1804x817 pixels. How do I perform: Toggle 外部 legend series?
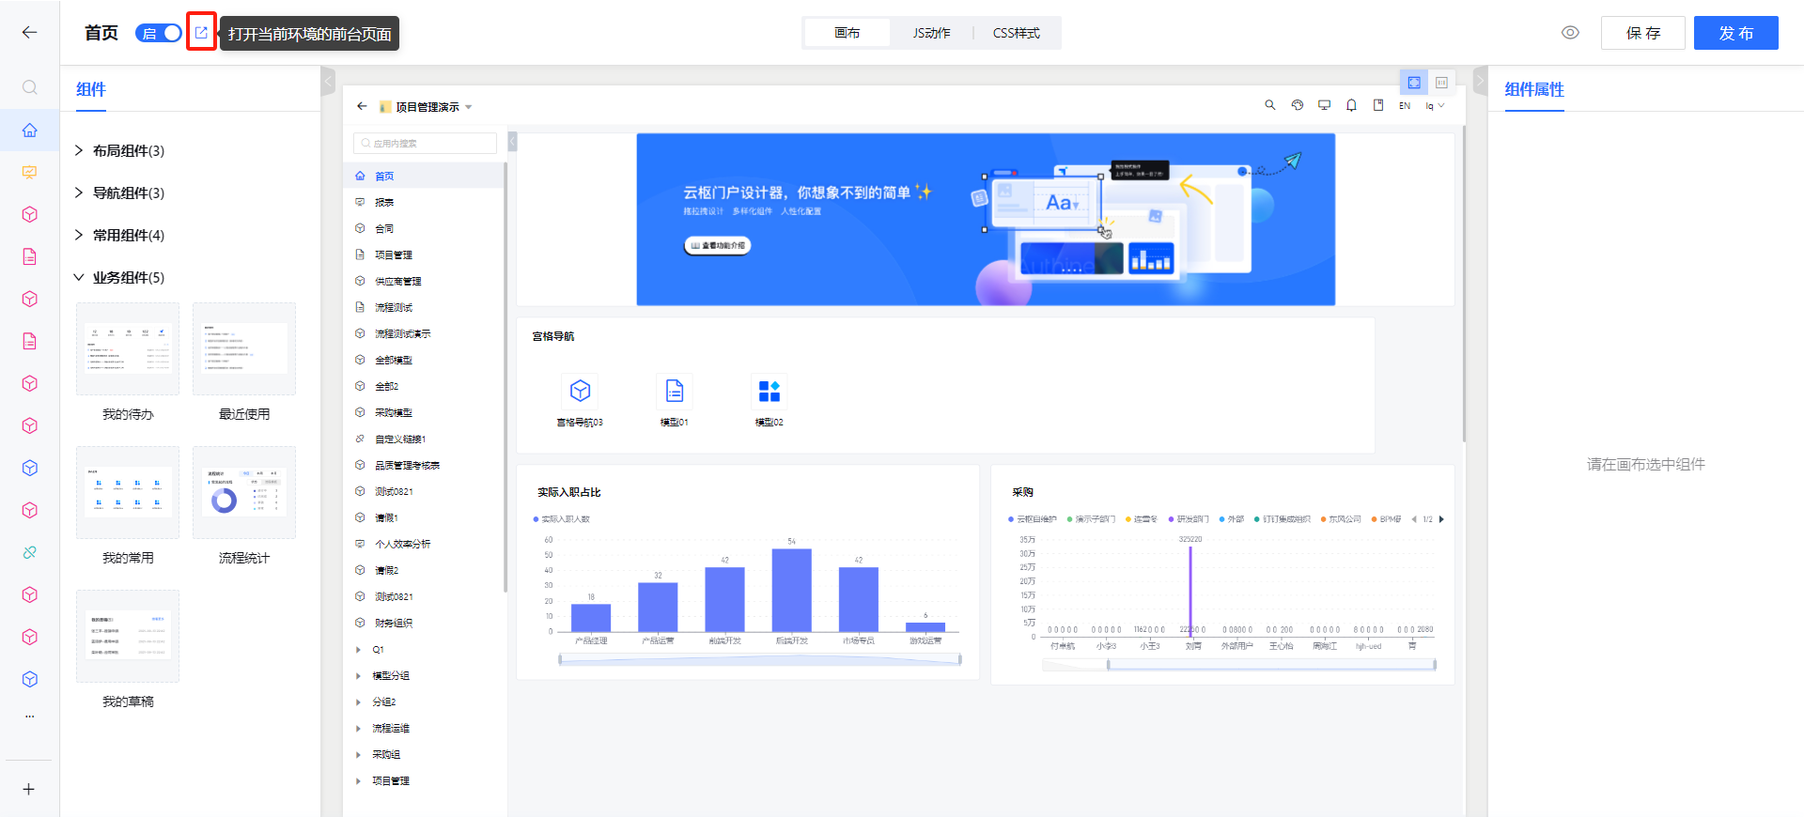[1232, 519]
